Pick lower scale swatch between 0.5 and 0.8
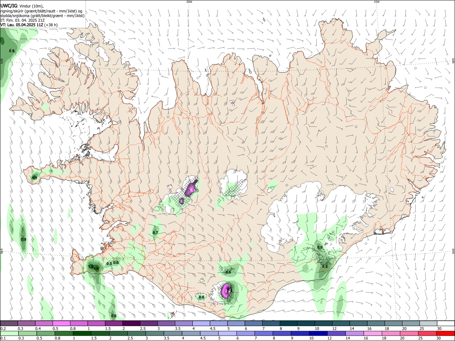The height and width of the screenshot is (341, 455). point(45,334)
